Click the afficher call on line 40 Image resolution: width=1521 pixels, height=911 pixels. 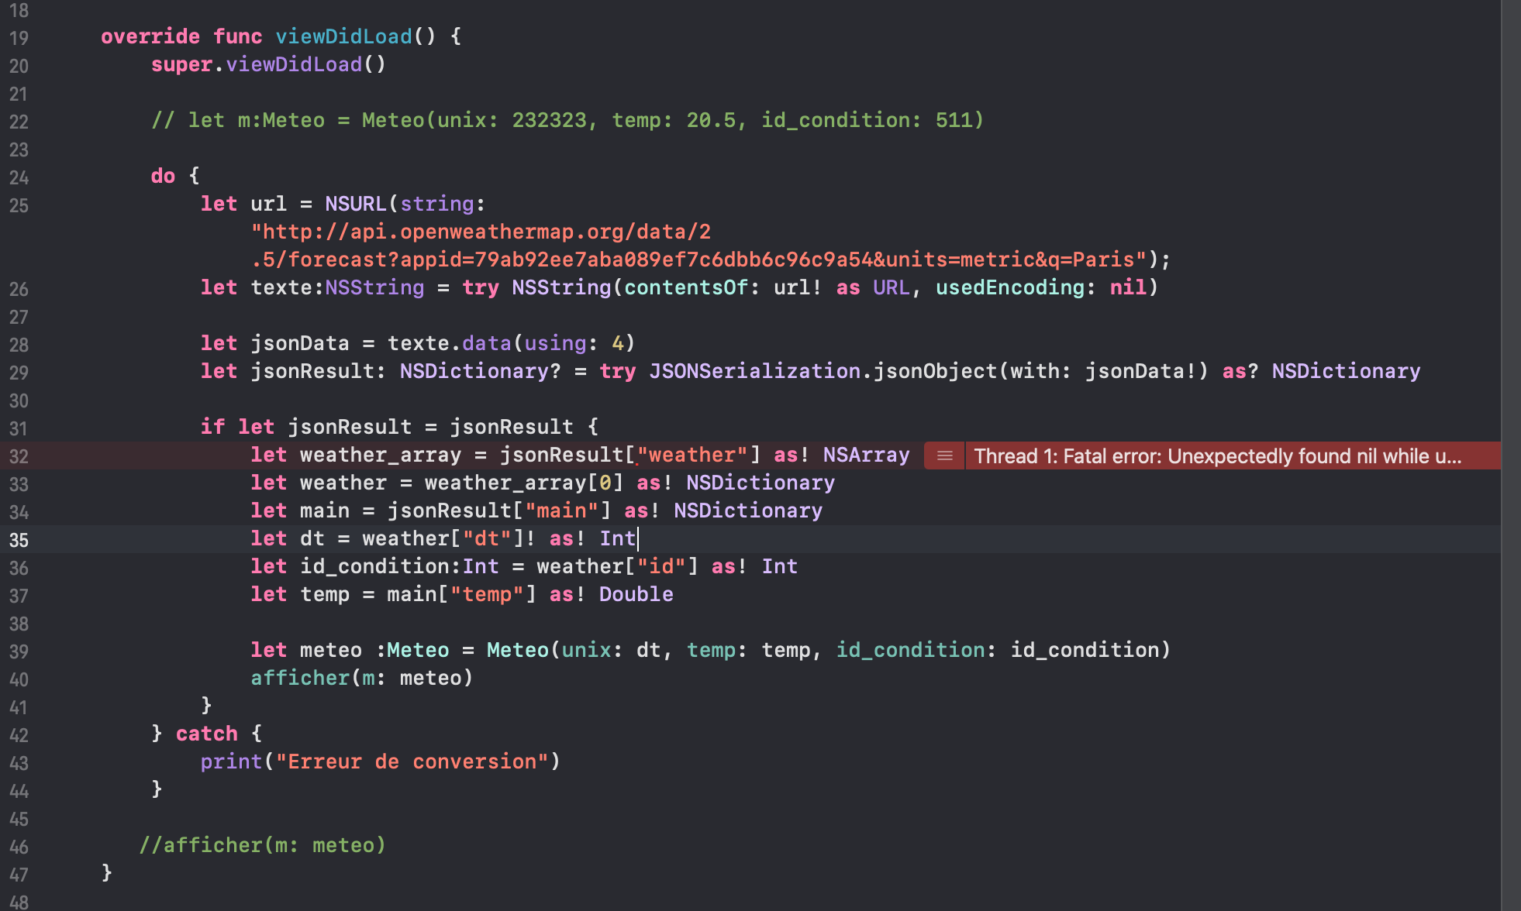tap(299, 678)
